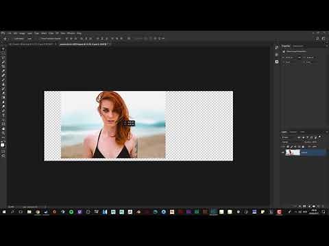Select the Move tool in the toolbox
Image resolution: width=329 pixels, height=246 pixels.
click(x=3, y=49)
